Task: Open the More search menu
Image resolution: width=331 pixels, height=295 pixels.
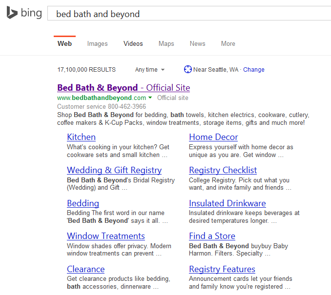Action: click(228, 43)
